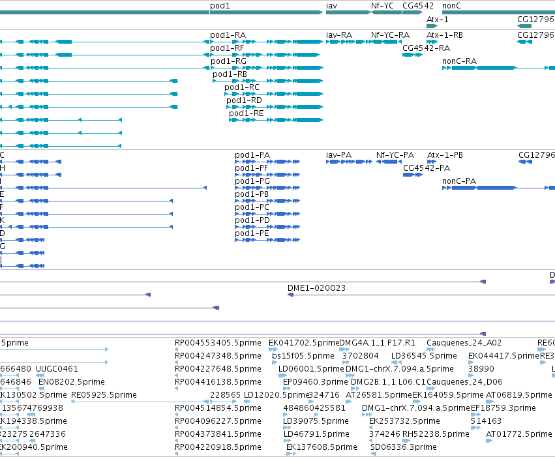555x457 pixels.
Task: Select the DME1-020023 feature label
Action: 316,288
